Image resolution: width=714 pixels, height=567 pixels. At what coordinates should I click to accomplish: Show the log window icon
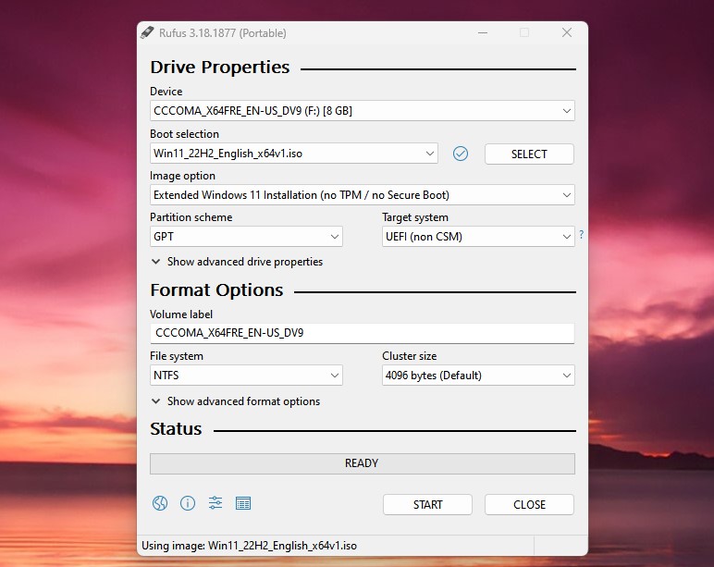coord(243,503)
